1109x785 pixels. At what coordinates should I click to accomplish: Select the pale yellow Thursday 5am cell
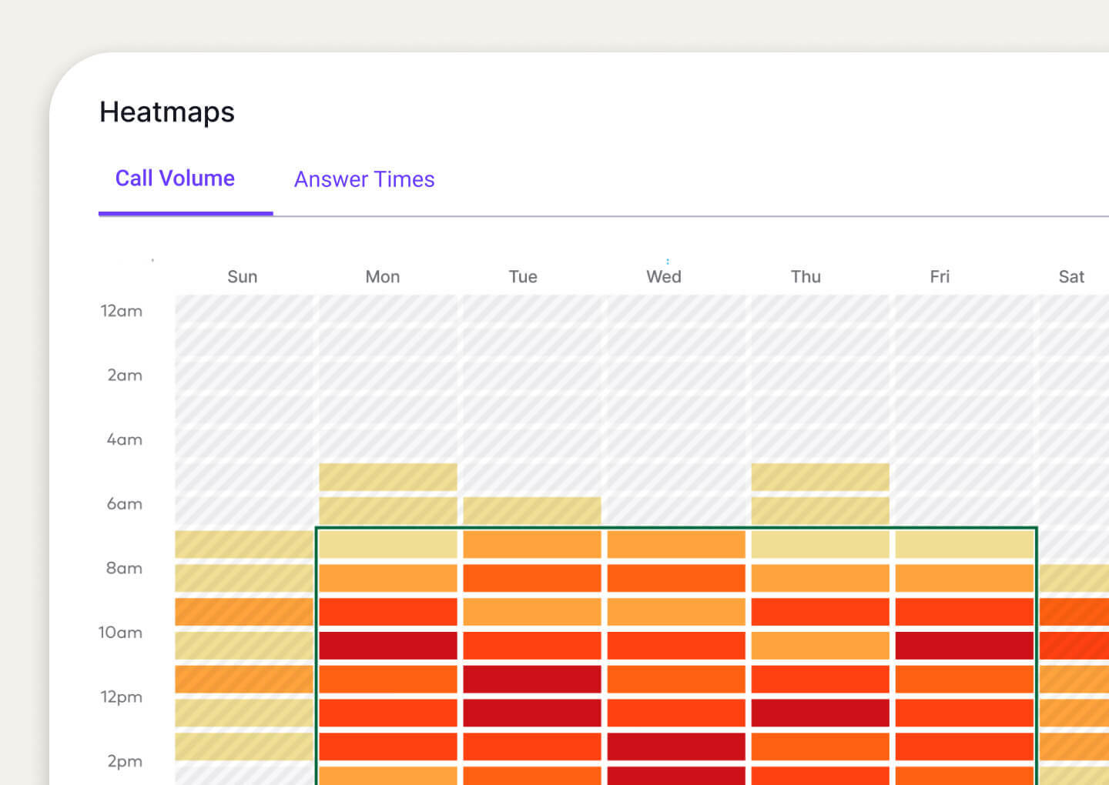point(820,477)
